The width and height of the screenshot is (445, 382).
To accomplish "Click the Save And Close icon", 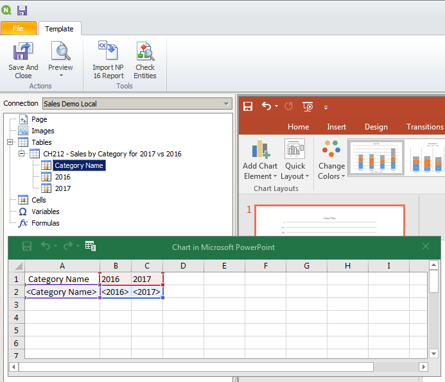I will click(23, 60).
